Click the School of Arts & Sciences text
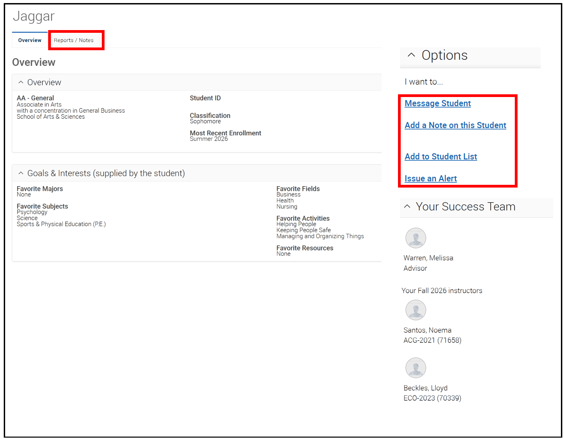 coord(51,117)
